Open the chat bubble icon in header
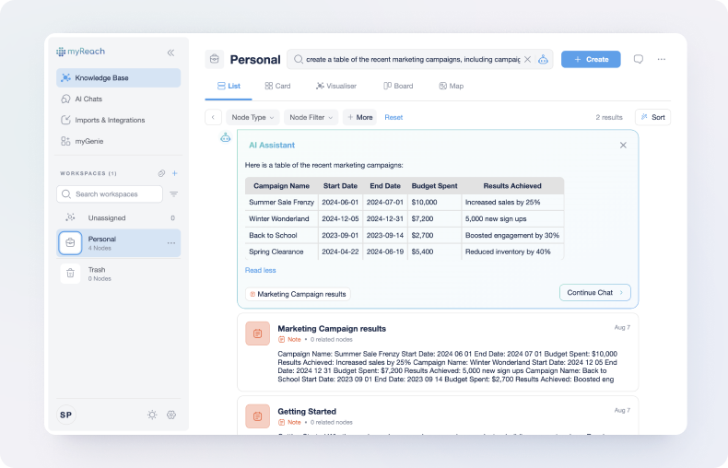This screenshot has width=728, height=468. point(638,59)
